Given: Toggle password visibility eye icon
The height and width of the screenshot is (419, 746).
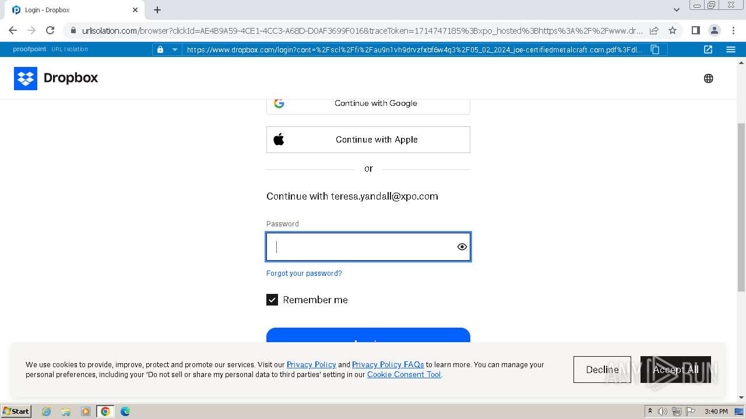Looking at the screenshot, I should pos(462,247).
